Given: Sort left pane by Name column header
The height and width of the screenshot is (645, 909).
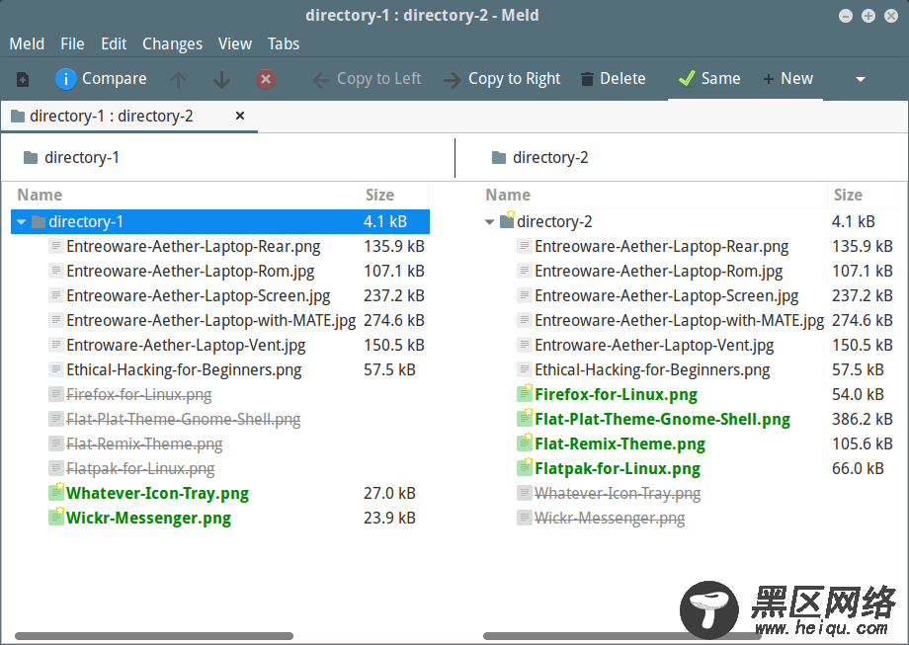Looking at the screenshot, I should (186, 196).
